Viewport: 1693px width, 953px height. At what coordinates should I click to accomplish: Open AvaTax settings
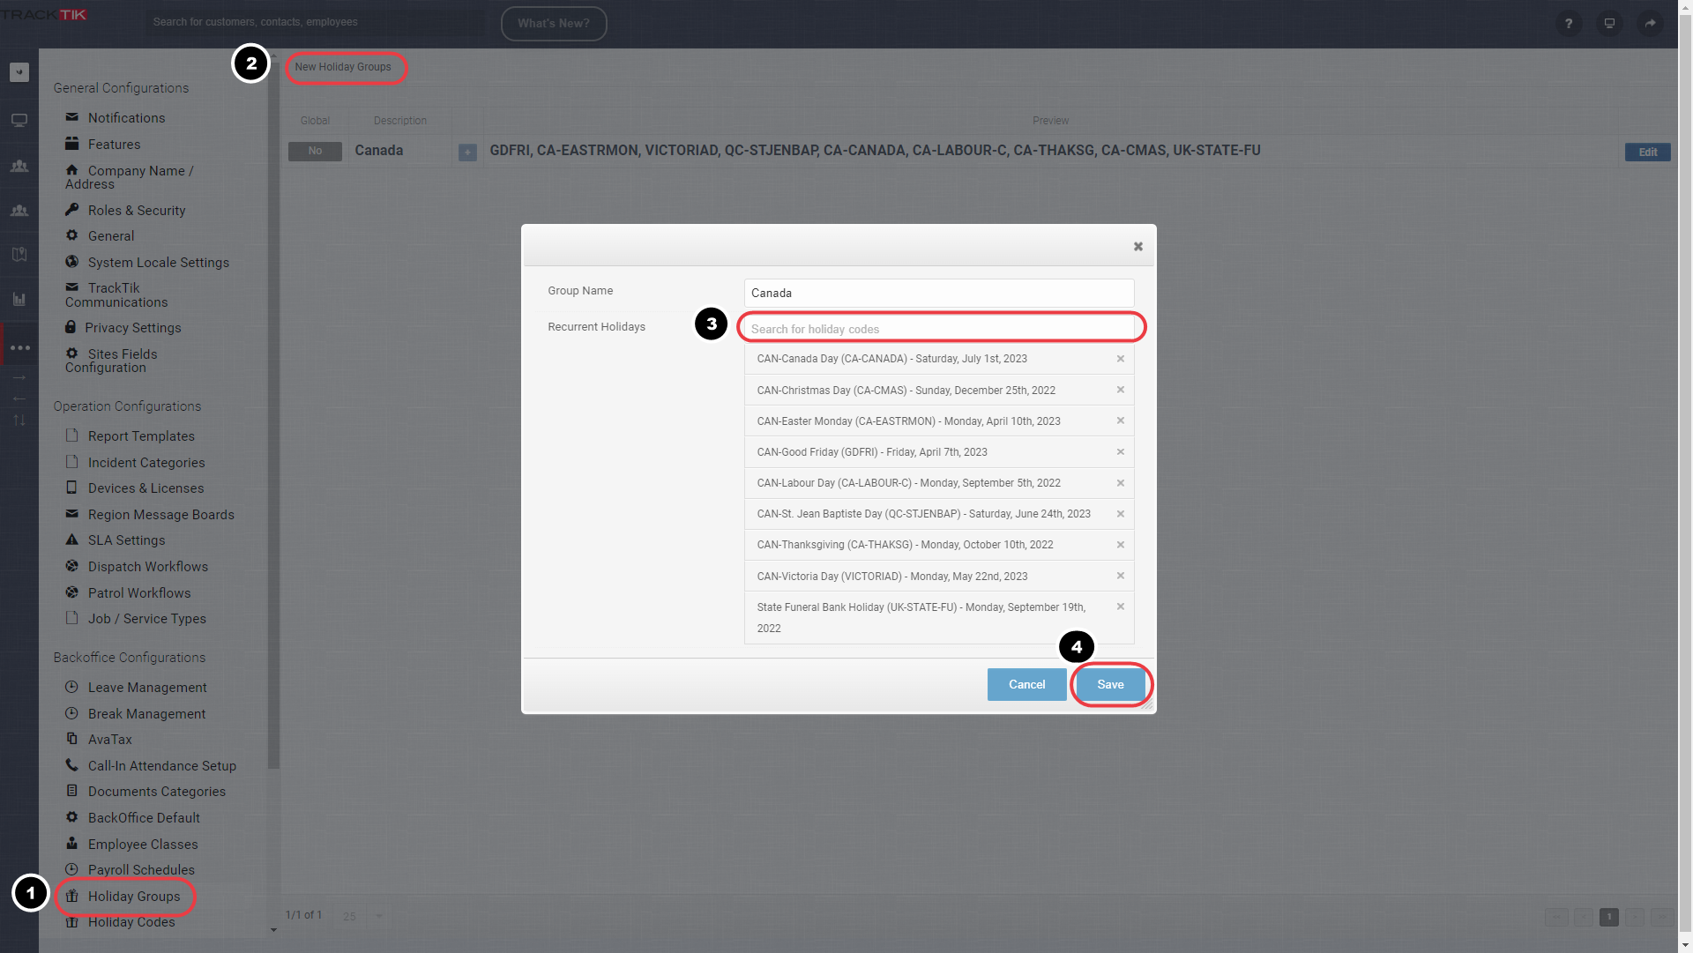(109, 740)
